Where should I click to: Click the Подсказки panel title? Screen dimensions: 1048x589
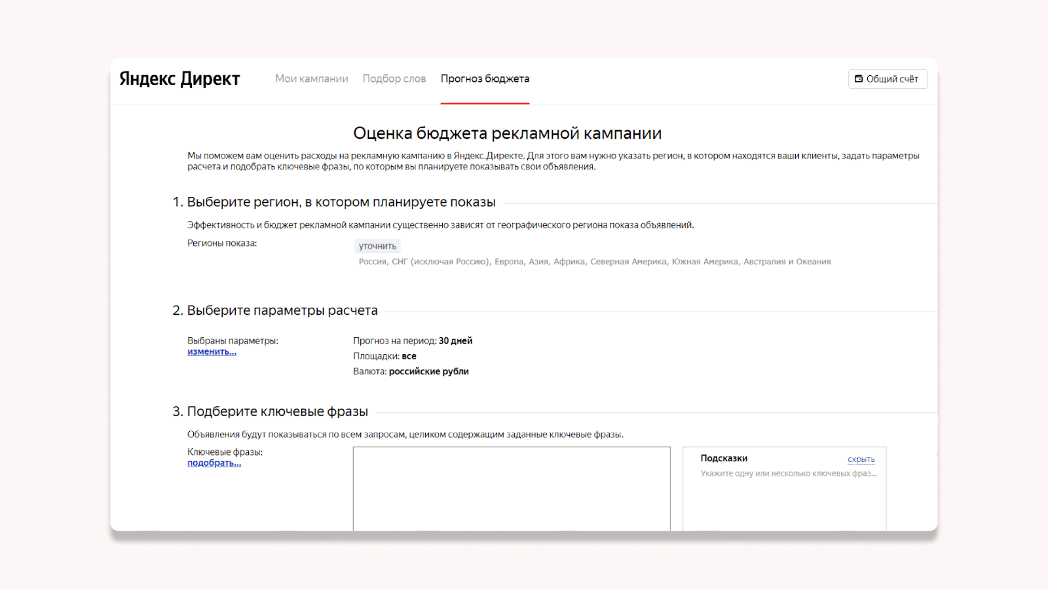point(724,459)
